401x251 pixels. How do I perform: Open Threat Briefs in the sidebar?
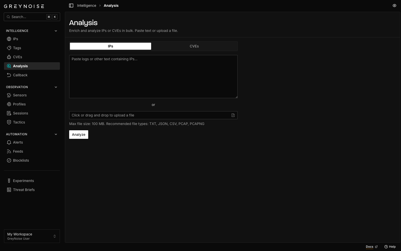pos(32,190)
